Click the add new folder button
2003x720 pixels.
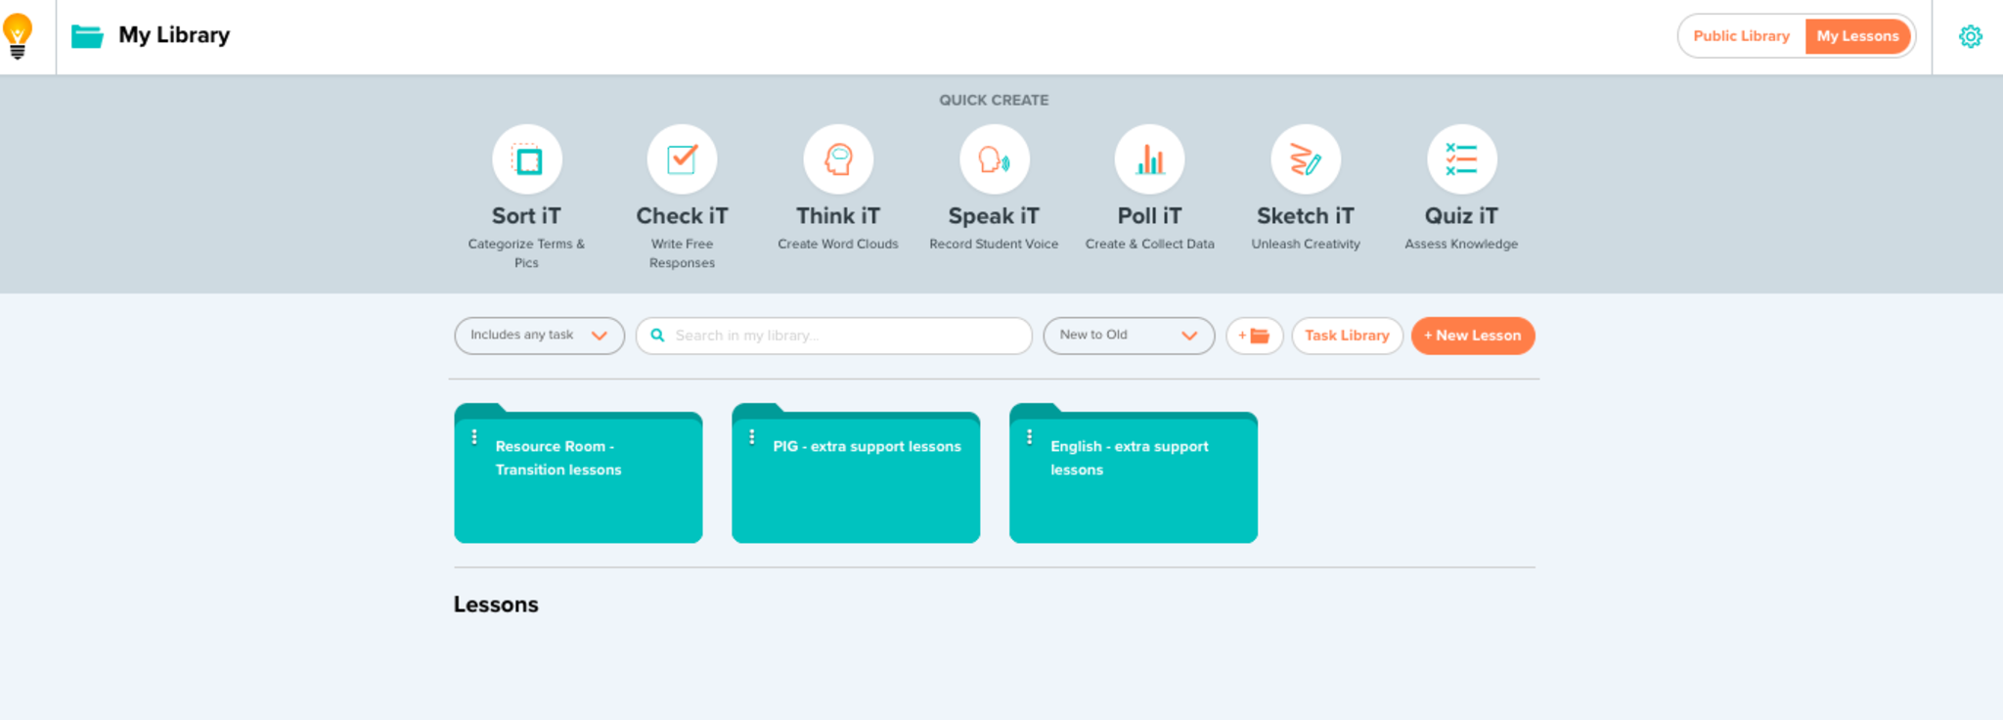pyautogui.click(x=1254, y=336)
